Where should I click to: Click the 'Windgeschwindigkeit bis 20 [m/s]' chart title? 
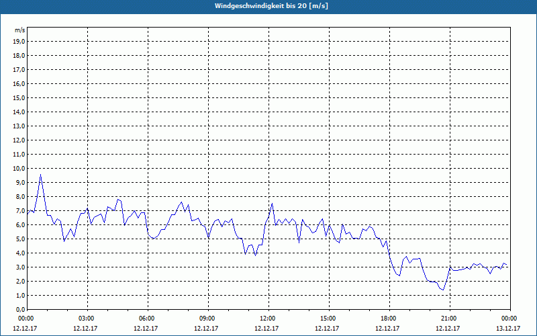[271, 6]
